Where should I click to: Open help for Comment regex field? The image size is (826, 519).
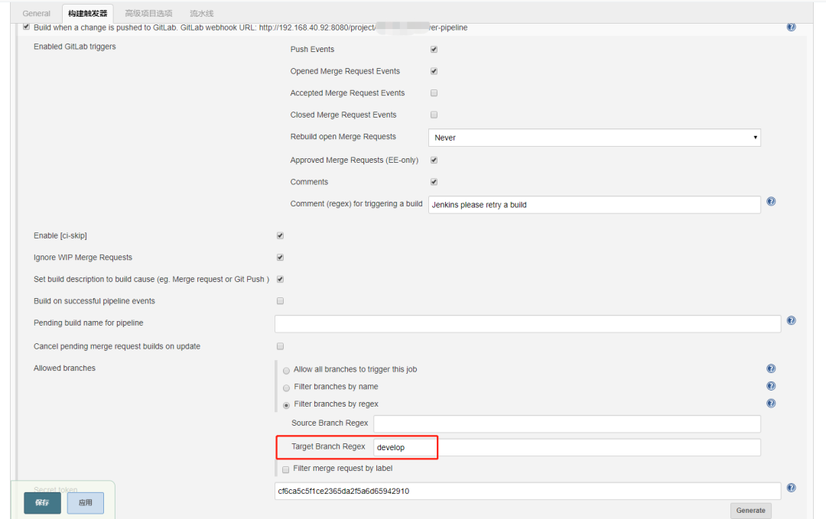771,202
